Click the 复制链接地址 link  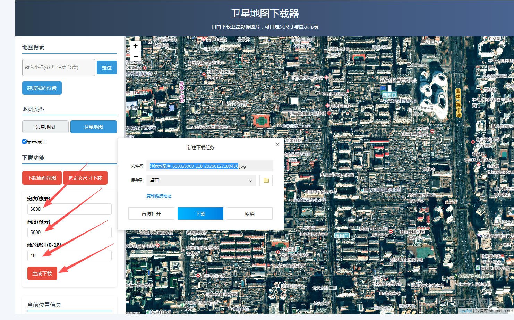pos(159,196)
